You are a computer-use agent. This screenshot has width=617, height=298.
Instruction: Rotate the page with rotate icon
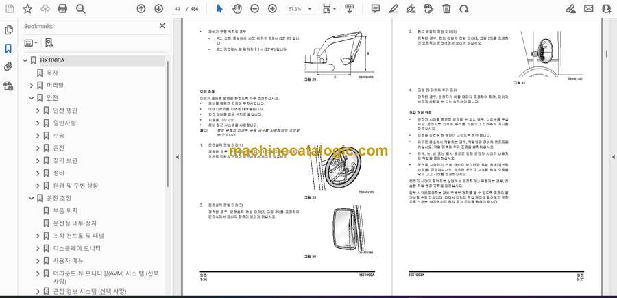[464, 9]
